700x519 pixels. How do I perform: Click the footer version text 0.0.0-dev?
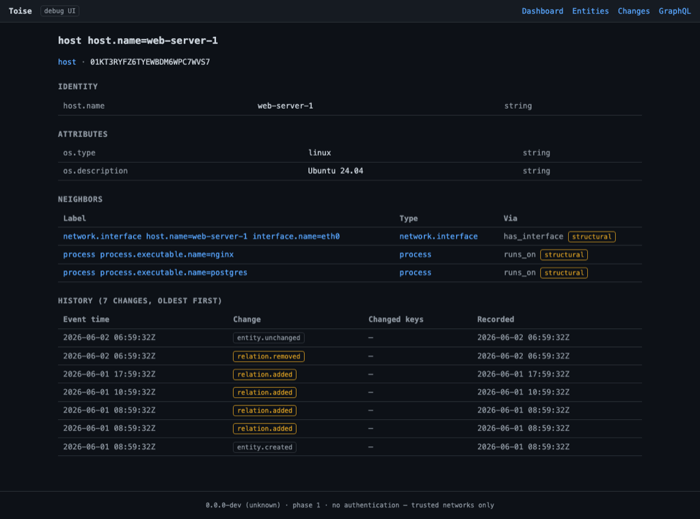coord(224,505)
